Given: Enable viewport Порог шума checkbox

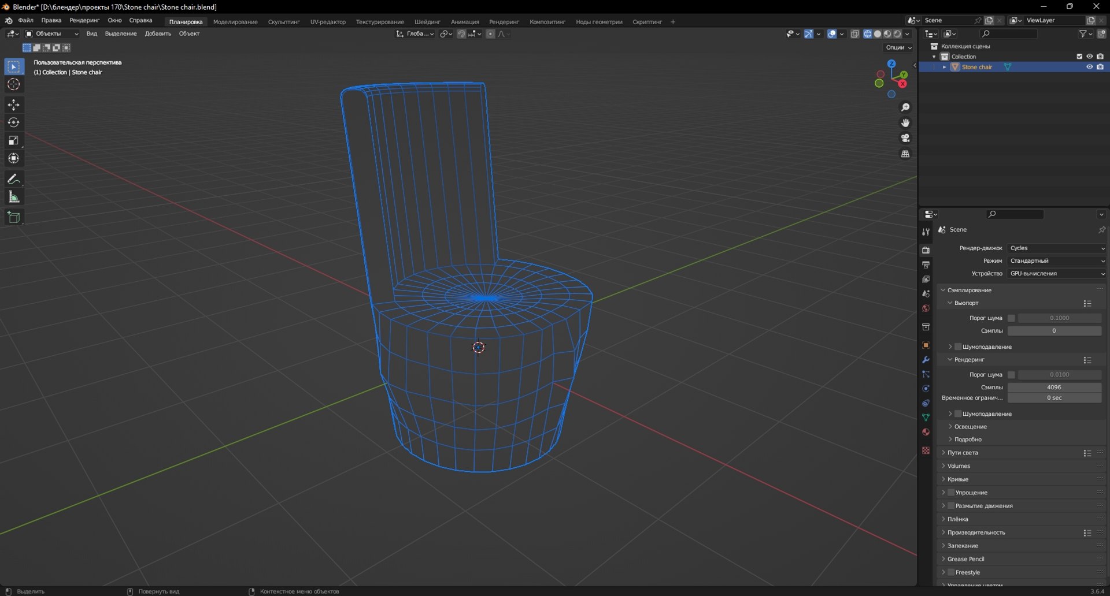Looking at the screenshot, I should tap(1011, 318).
